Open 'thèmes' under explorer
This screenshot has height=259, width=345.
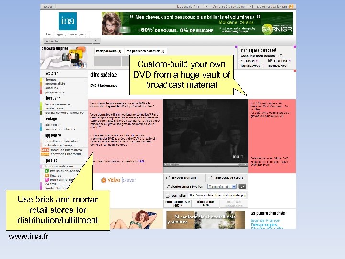click(51, 79)
